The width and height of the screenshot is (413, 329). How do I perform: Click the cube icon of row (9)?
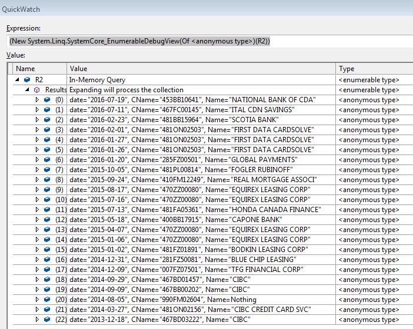(47, 190)
